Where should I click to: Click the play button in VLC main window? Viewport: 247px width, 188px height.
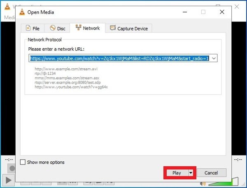8,180
